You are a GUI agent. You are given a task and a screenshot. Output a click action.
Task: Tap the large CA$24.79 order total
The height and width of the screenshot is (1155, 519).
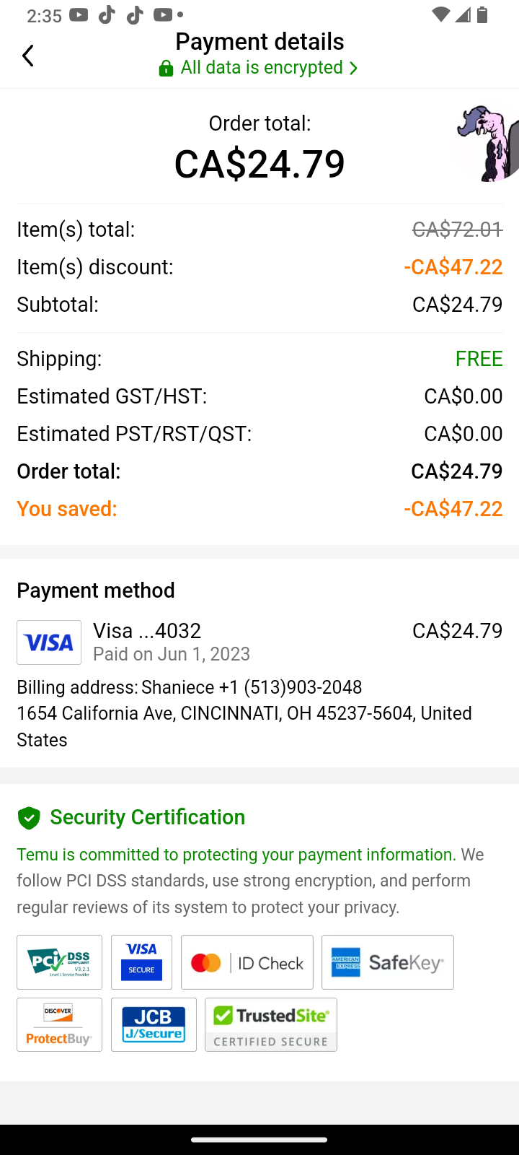pyautogui.click(x=259, y=164)
